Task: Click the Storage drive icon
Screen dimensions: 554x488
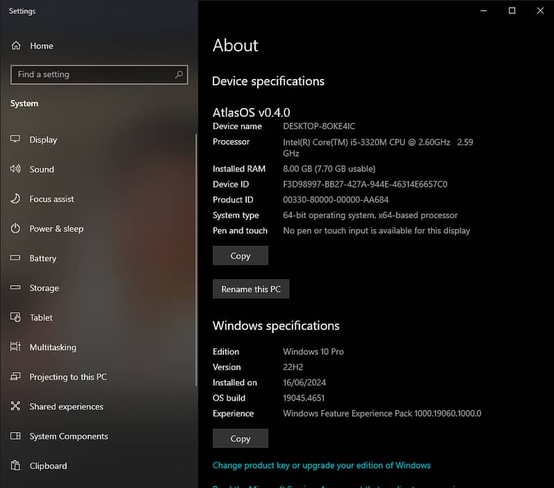Action: tap(16, 288)
